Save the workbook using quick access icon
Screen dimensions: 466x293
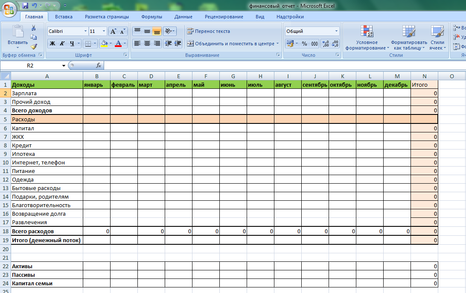pyautogui.click(x=25, y=6)
